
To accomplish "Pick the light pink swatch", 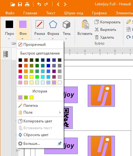I will pyautogui.click(x=20, y=83).
